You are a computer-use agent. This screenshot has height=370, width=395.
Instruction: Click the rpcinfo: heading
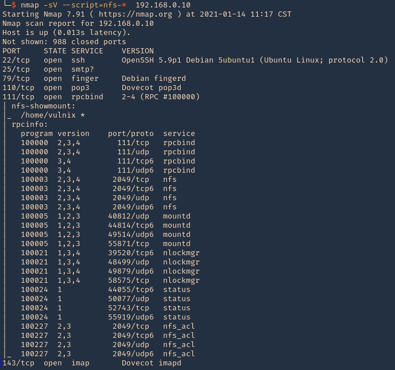30,124
